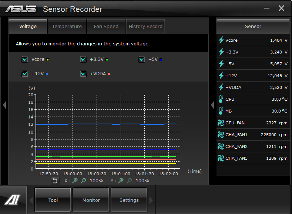Click the +VDDA 2,520 V value
The image size is (292, 214).
pos(279,87)
